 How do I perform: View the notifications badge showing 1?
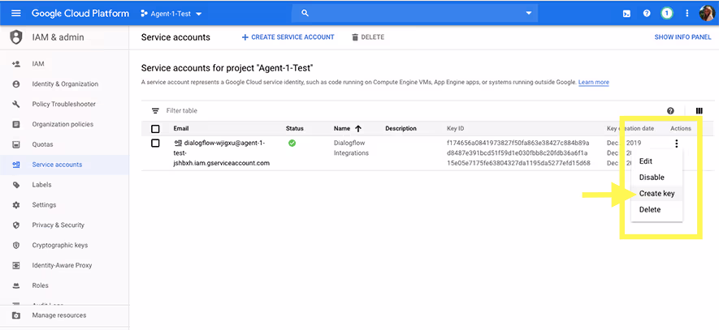(x=667, y=13)
